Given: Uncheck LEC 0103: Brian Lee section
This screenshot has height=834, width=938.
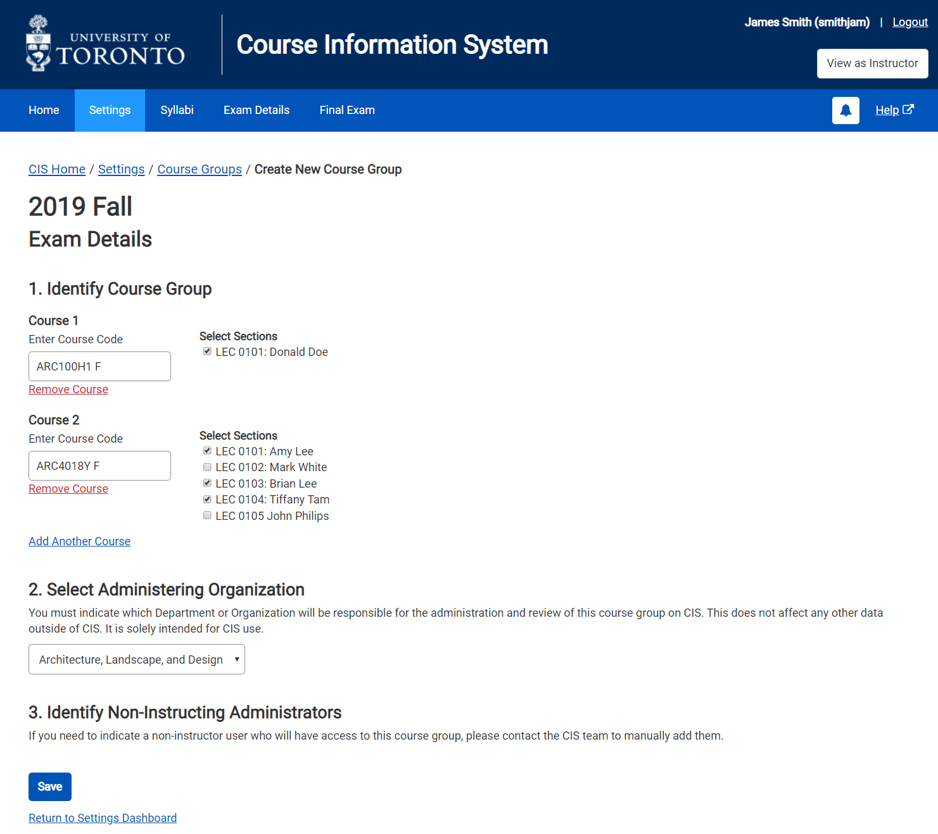Looking at the screenshot, I should coord(207,483).
